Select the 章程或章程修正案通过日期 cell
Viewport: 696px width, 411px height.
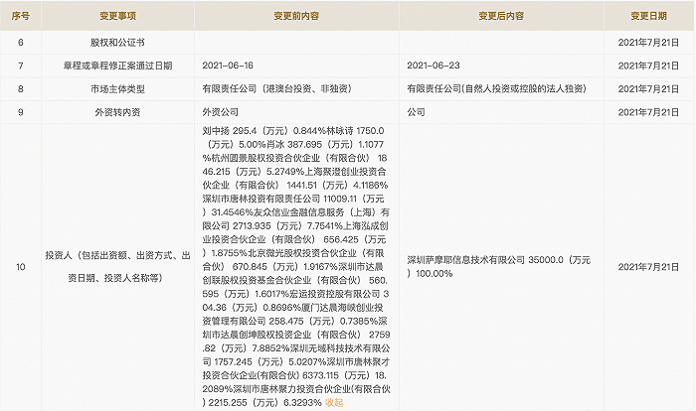(117, 66)
